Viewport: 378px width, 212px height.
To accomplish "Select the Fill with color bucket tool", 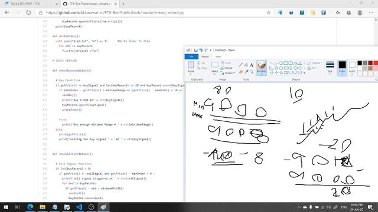I will tap(246, 65).
